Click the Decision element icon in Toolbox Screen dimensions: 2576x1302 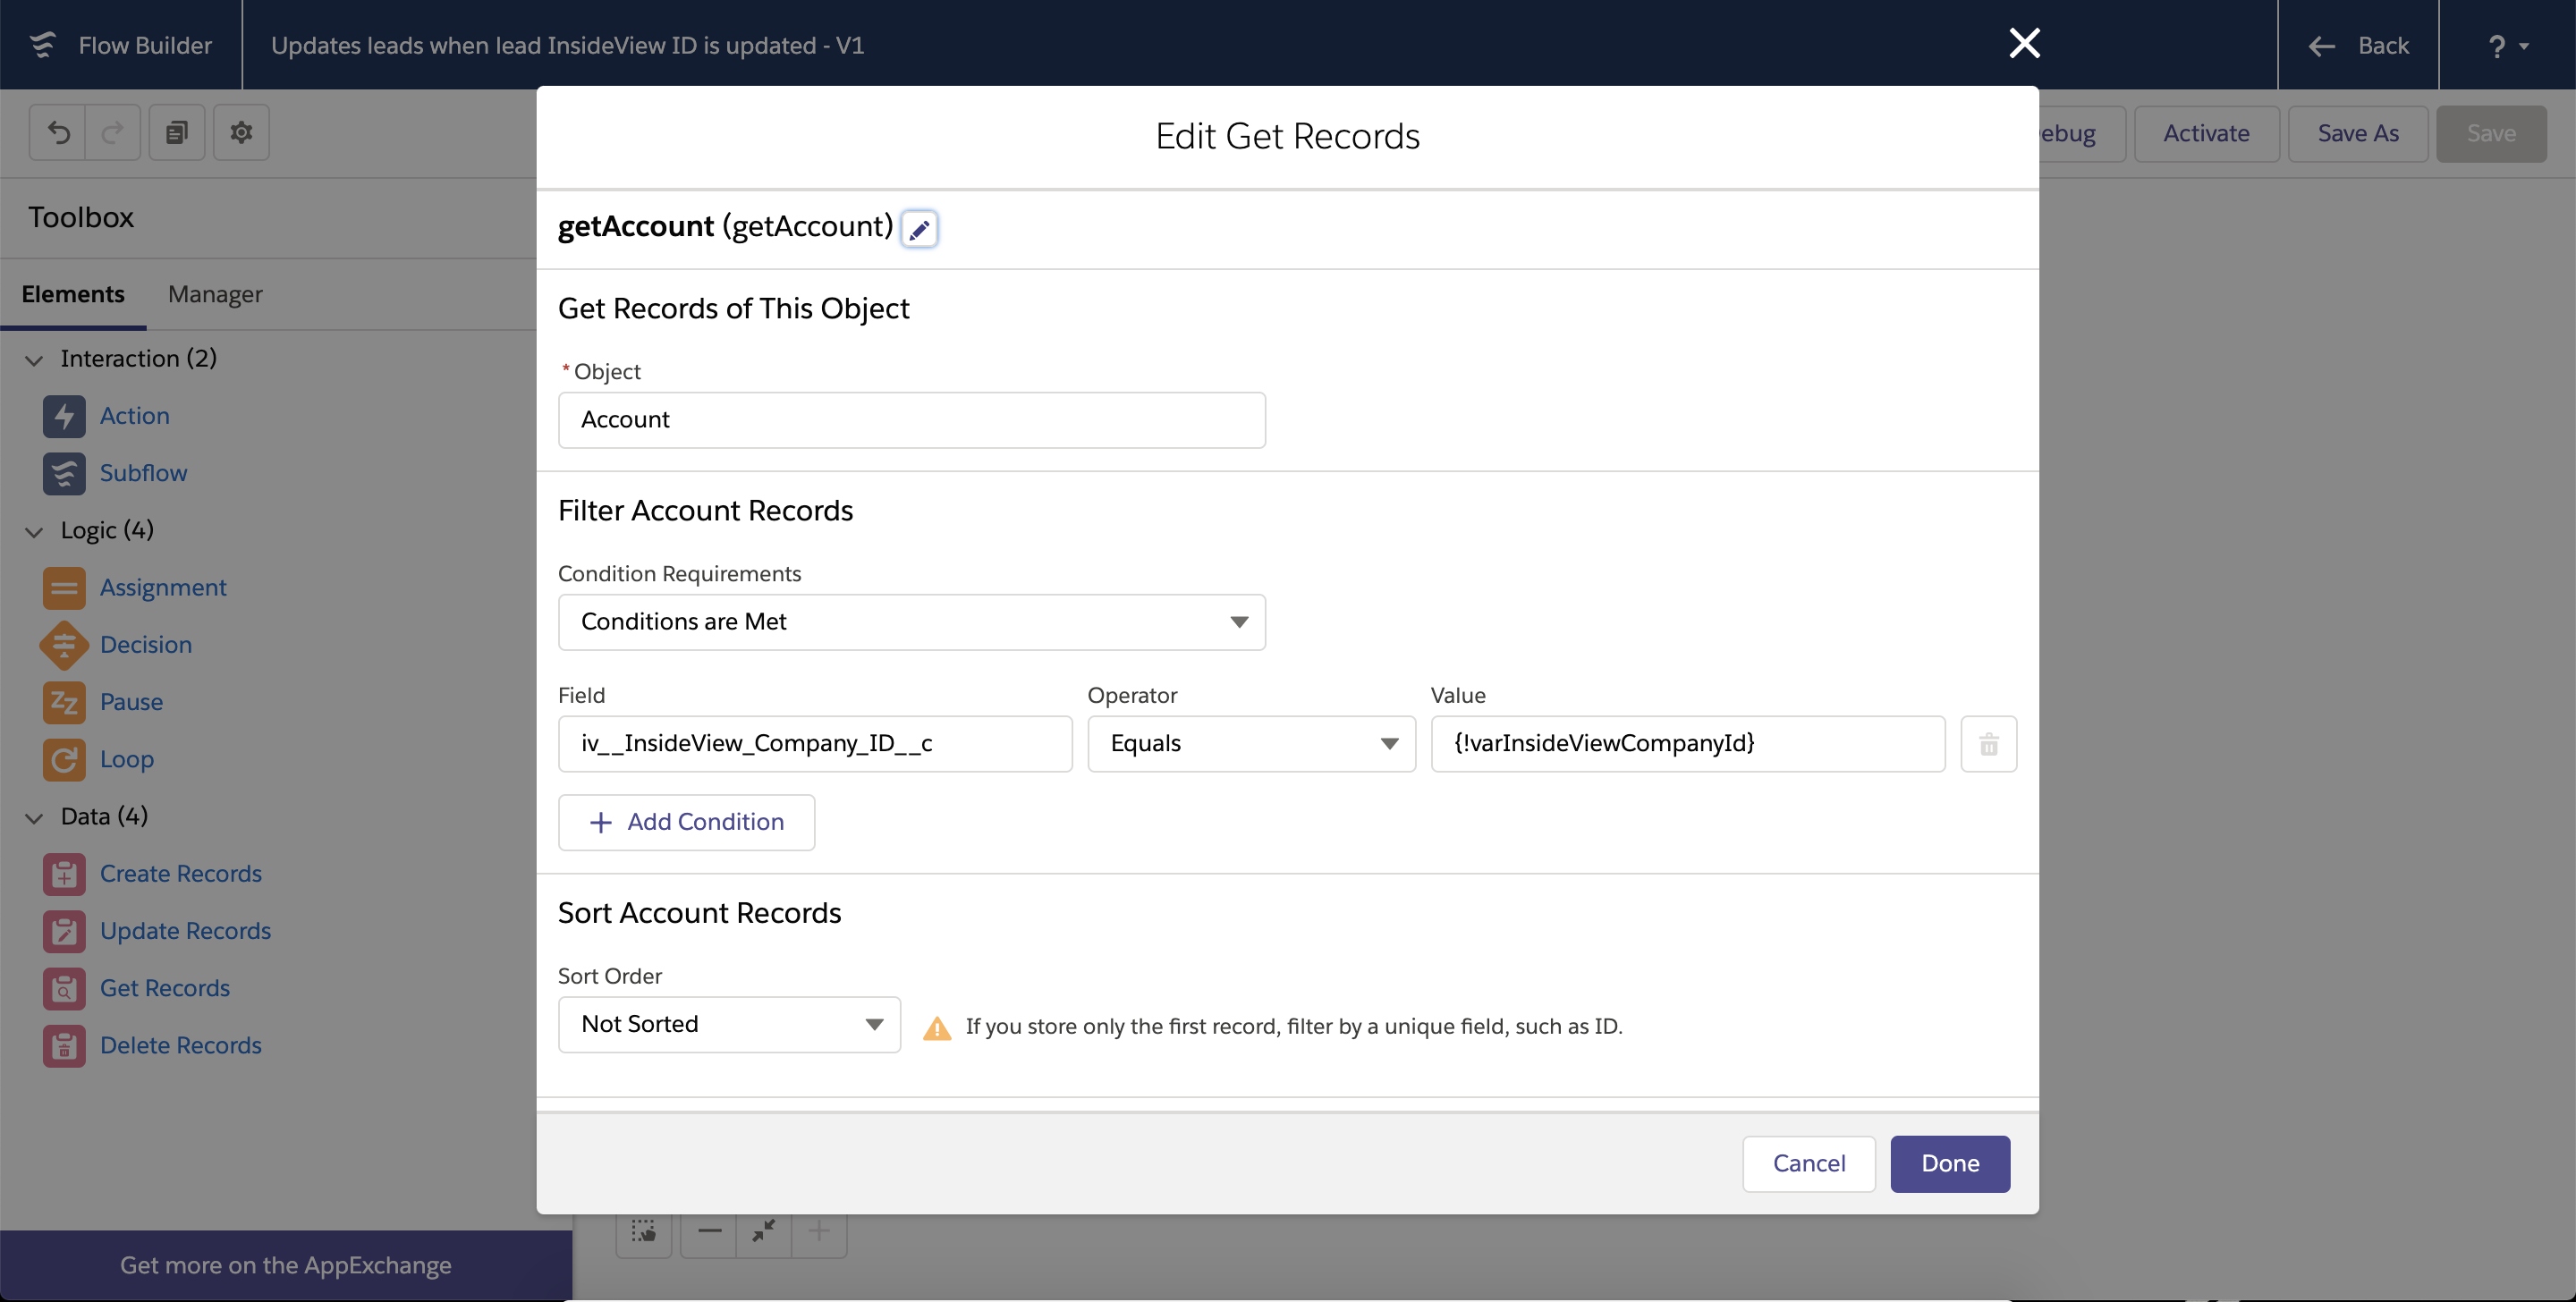(x=64, y=645)
